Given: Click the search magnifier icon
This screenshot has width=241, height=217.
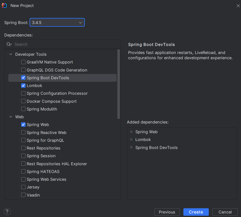Looking at the screenshot, I should [9, 44].
